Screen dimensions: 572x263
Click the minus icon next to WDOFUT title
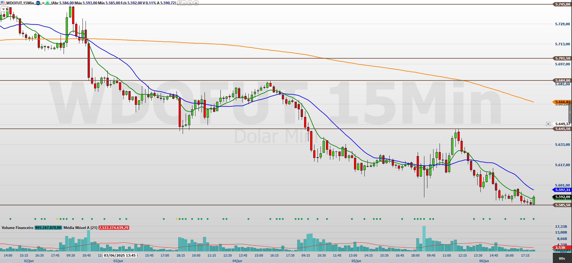pos(43,3)
